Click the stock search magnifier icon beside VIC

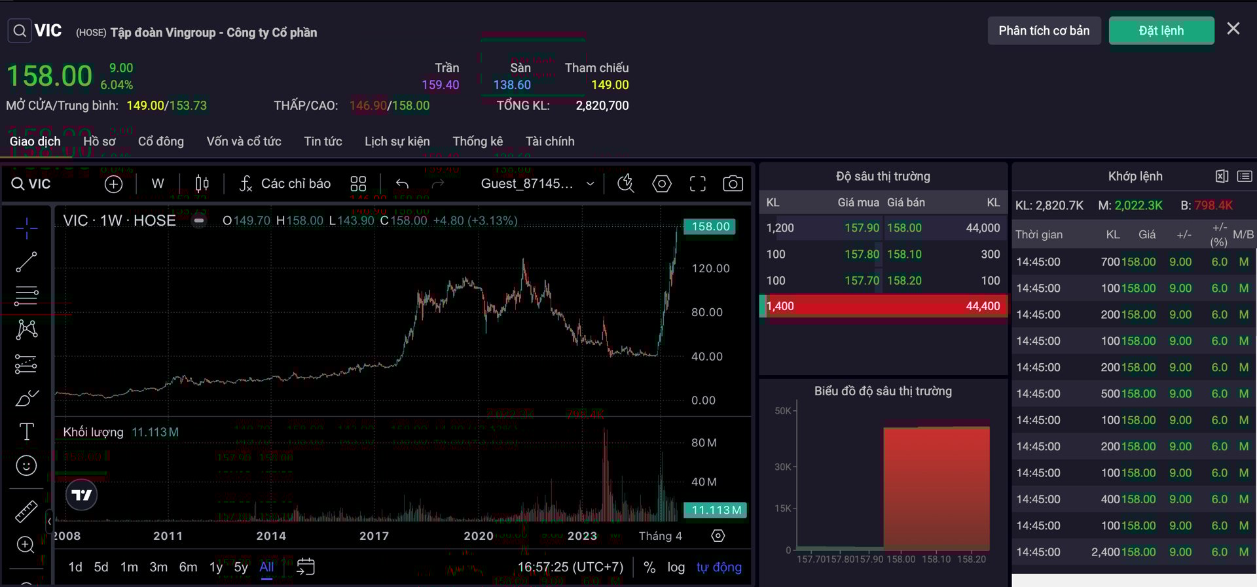click(x=20, y=31)
